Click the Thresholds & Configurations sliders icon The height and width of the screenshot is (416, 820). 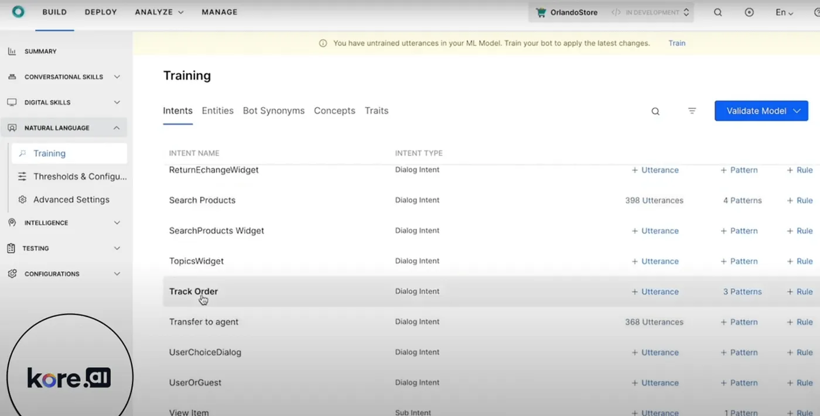pyautogui.click(x=22, y=177)
